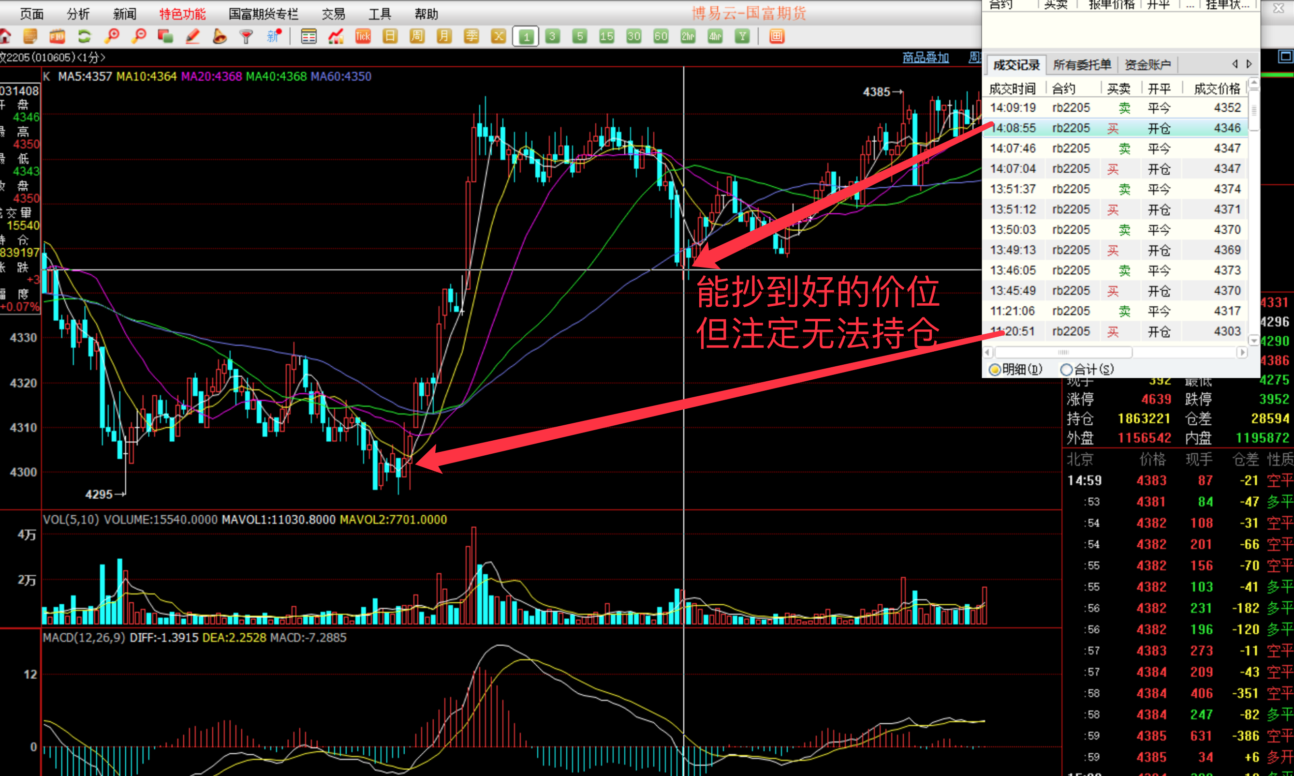Toggle the daily 日 K-line period
1294x776 pixels.
click(390, 36)
